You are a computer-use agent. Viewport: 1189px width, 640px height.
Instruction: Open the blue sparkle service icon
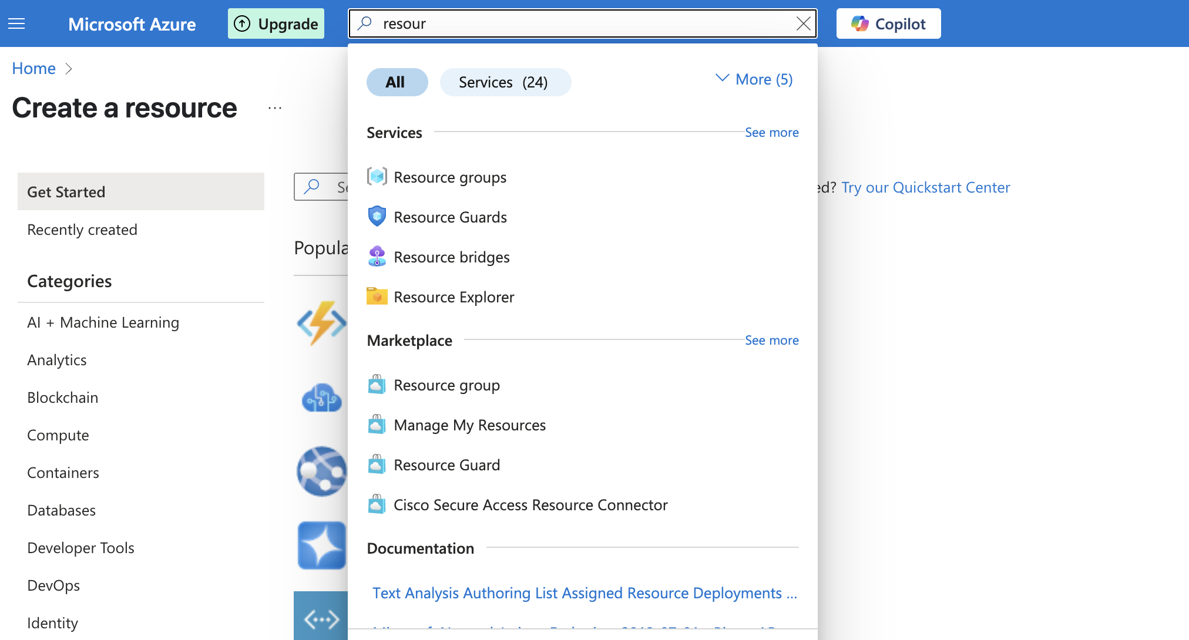[x=321, y=545]
